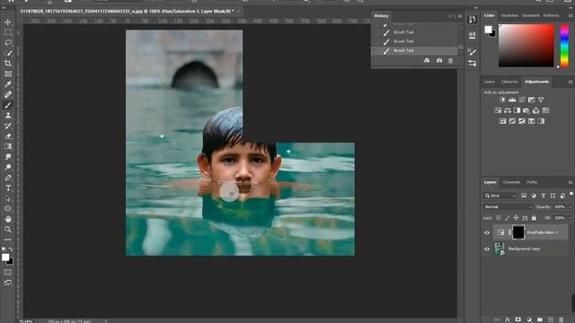Viewport: 575px width, 323px height.
Task: Select the Crop tool
Action: tap(8, 64)
